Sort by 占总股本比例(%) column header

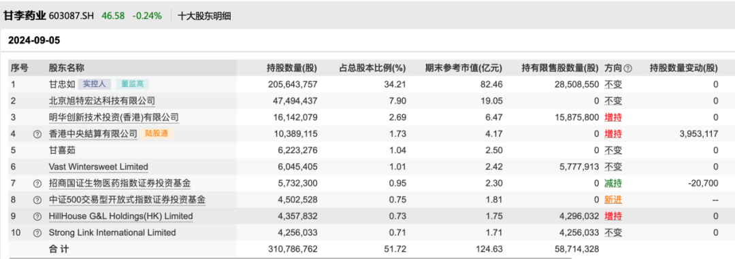click(x=372, y=69)
